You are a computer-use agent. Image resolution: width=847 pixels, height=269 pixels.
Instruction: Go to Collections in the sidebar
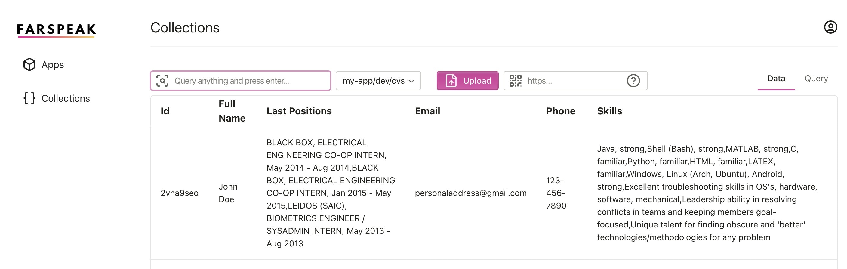pos(66,98)
